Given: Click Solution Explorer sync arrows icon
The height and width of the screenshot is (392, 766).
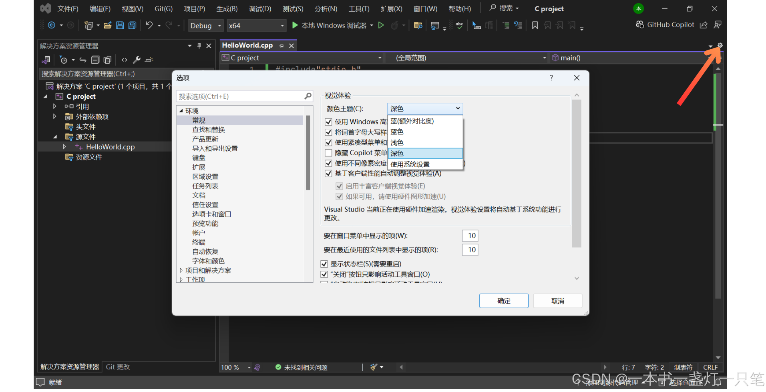Looking at the screenshot, I should point(83,60).
